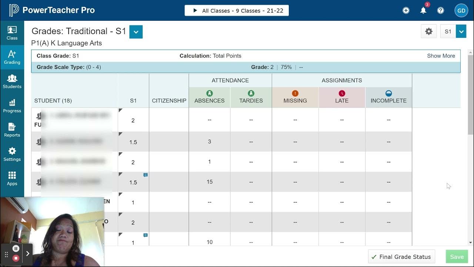Click the Incomplete column header icon
Image resolution: width=474 pixels, height=267 pixels.
click(388, 93)
